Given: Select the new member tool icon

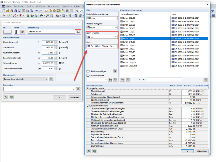Looking at the screenshot, I should tap(14, 15).
